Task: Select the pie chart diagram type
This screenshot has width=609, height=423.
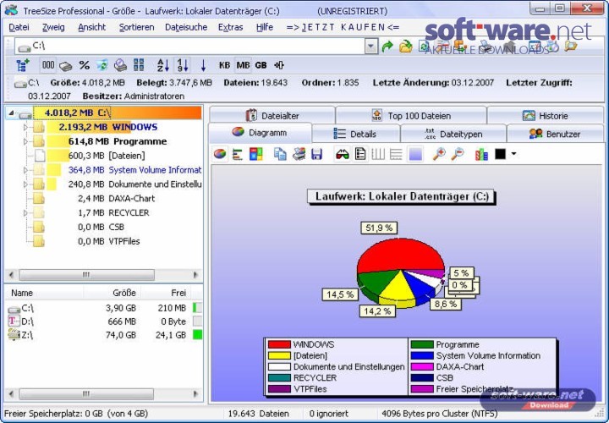Action: tap(220, 154)
